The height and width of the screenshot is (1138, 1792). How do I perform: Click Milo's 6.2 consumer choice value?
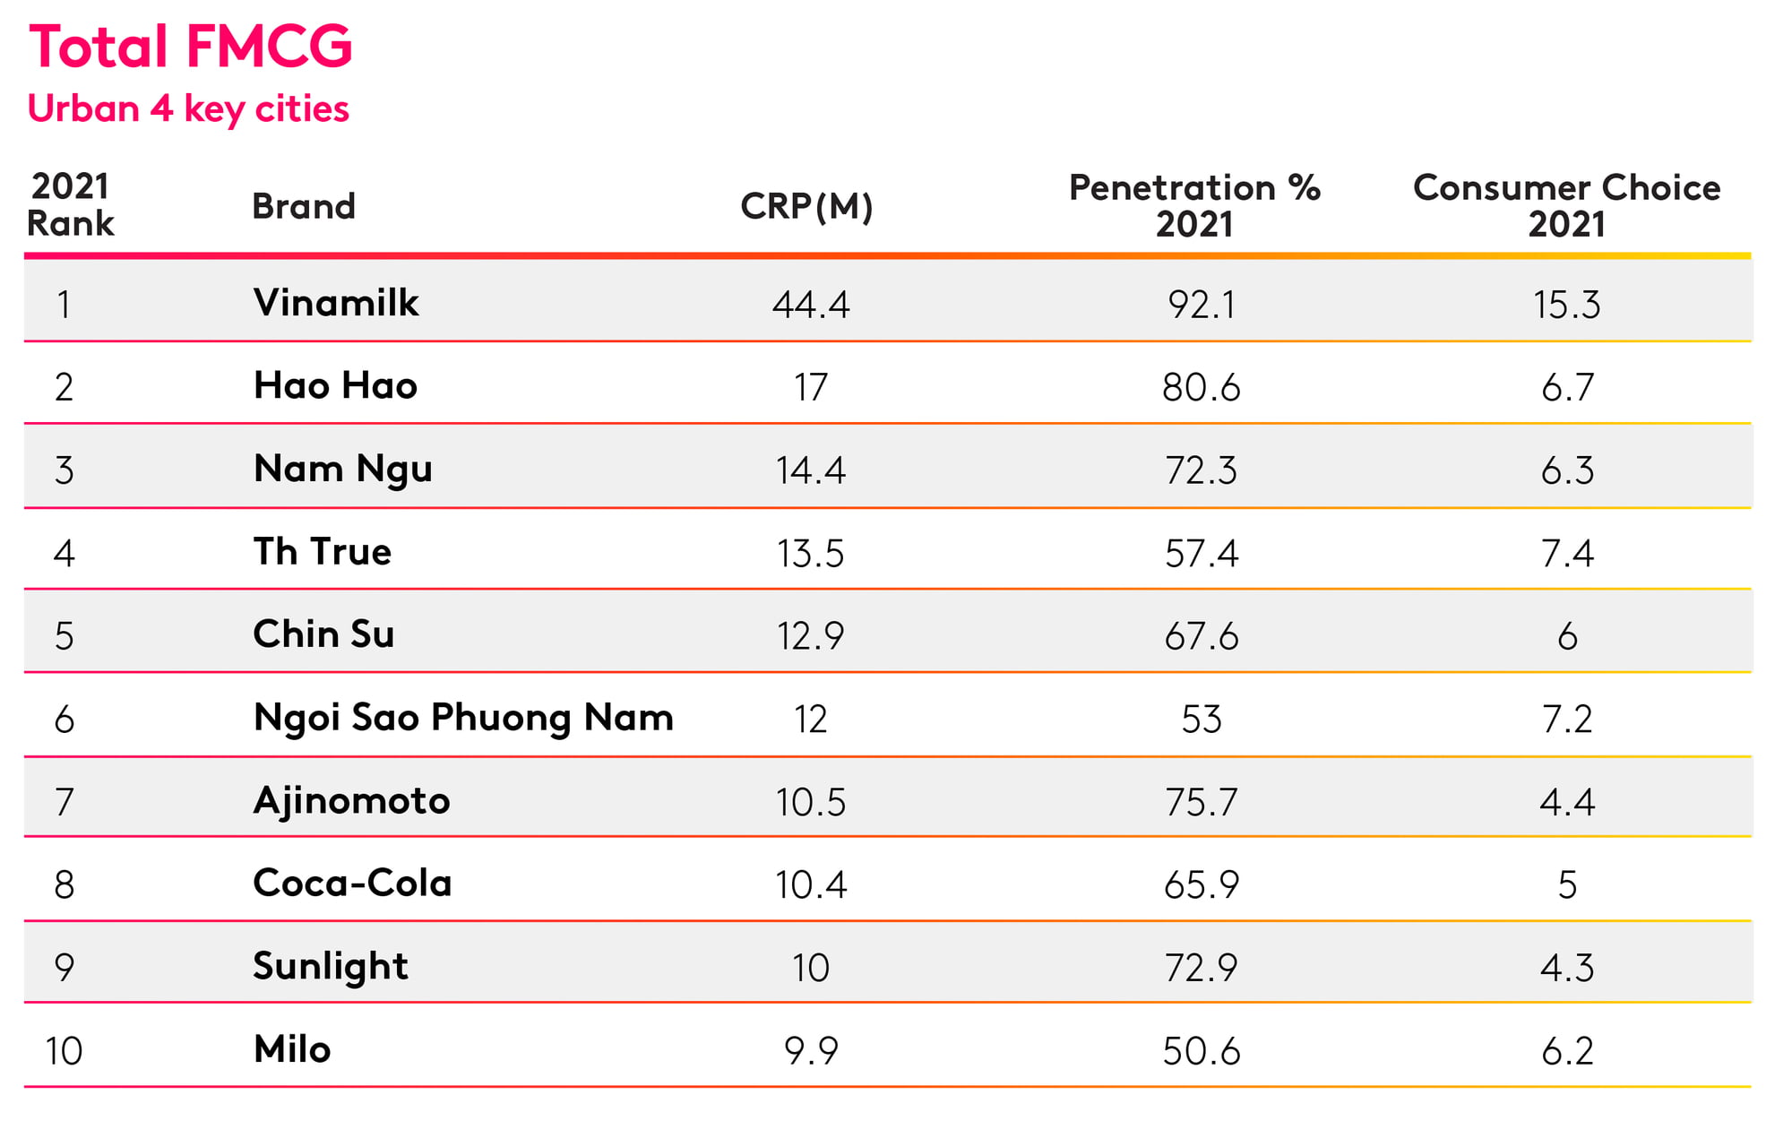tap(1567, 1051)
